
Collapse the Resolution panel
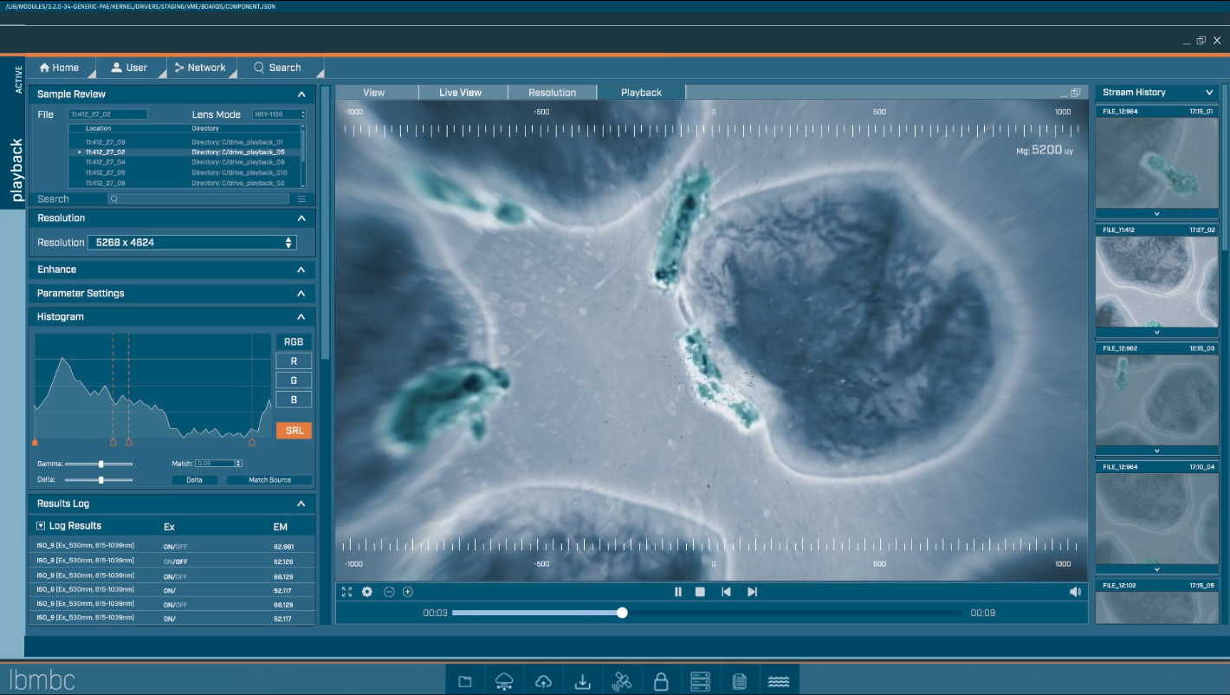click(x=301, y=218)
